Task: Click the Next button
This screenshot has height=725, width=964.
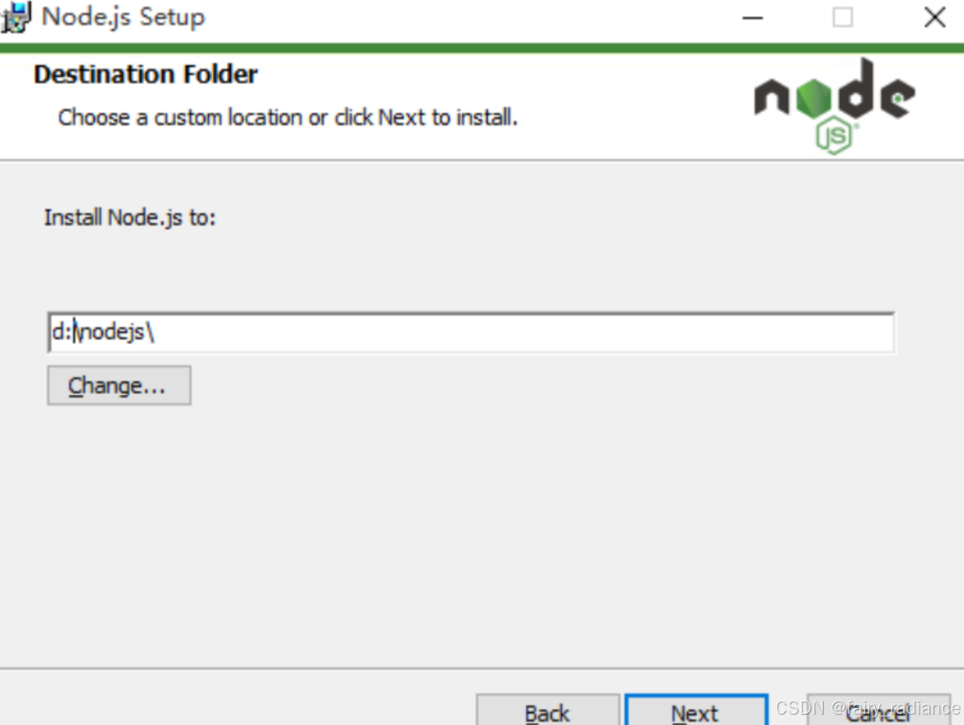Action: click(696, 710)
